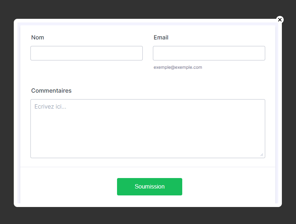296x224 pixels.
Task: Click the Email field label
Action: pos(161,38)
